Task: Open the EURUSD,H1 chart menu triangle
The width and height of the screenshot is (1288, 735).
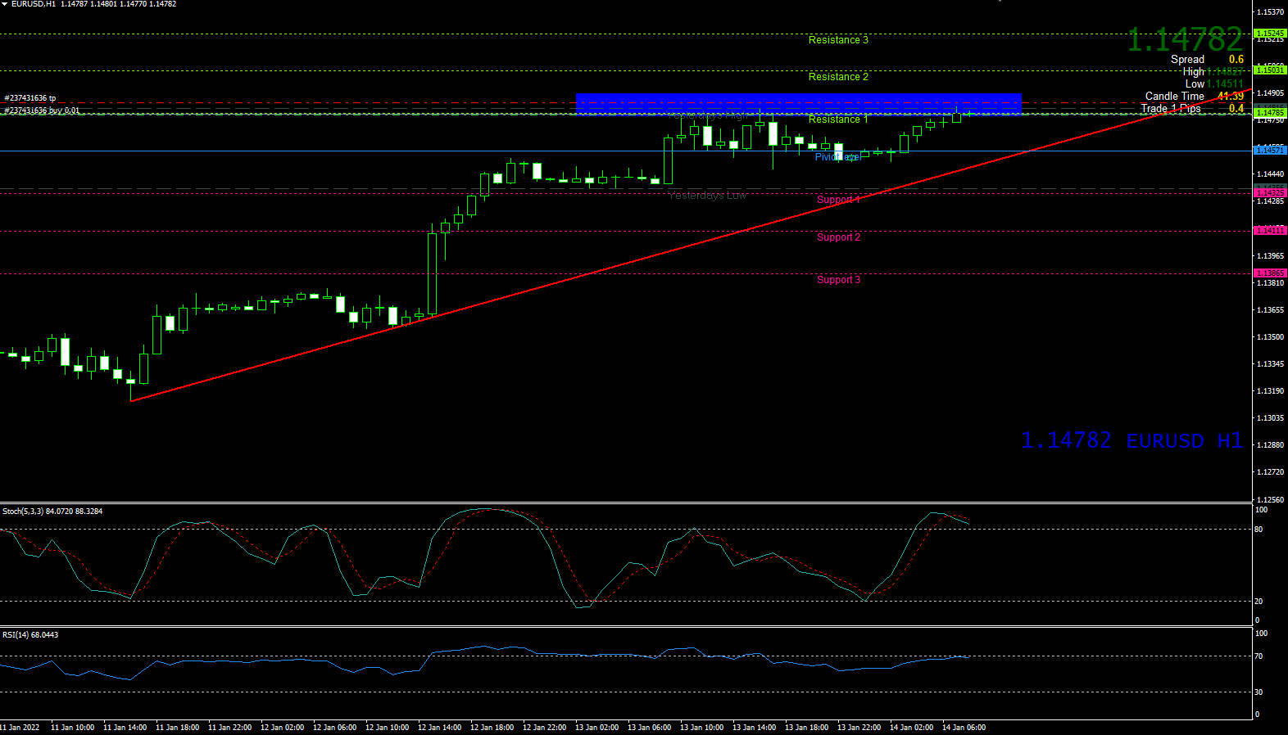Action: 5,4
